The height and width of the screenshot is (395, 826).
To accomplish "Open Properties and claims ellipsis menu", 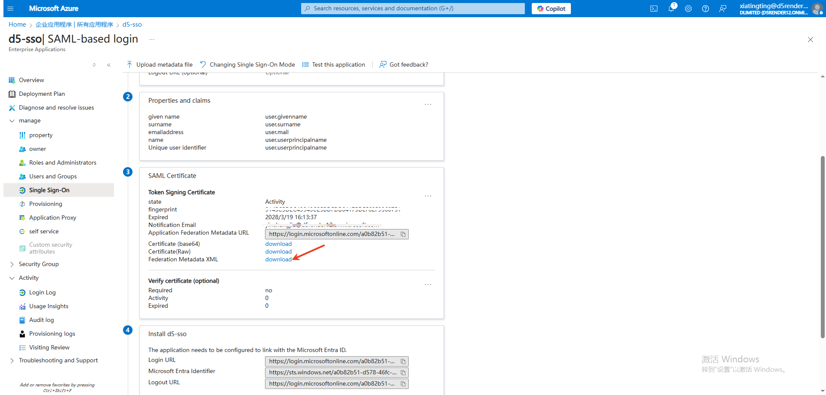I will point(428,104).
